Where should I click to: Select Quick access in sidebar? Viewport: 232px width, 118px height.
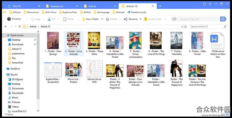coord(19,35)
